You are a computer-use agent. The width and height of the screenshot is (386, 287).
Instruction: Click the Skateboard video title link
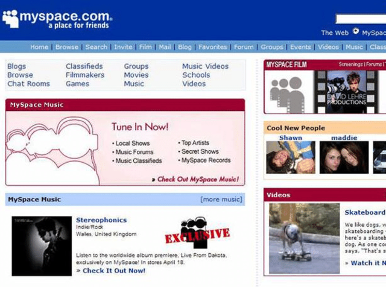coord(365,212)
